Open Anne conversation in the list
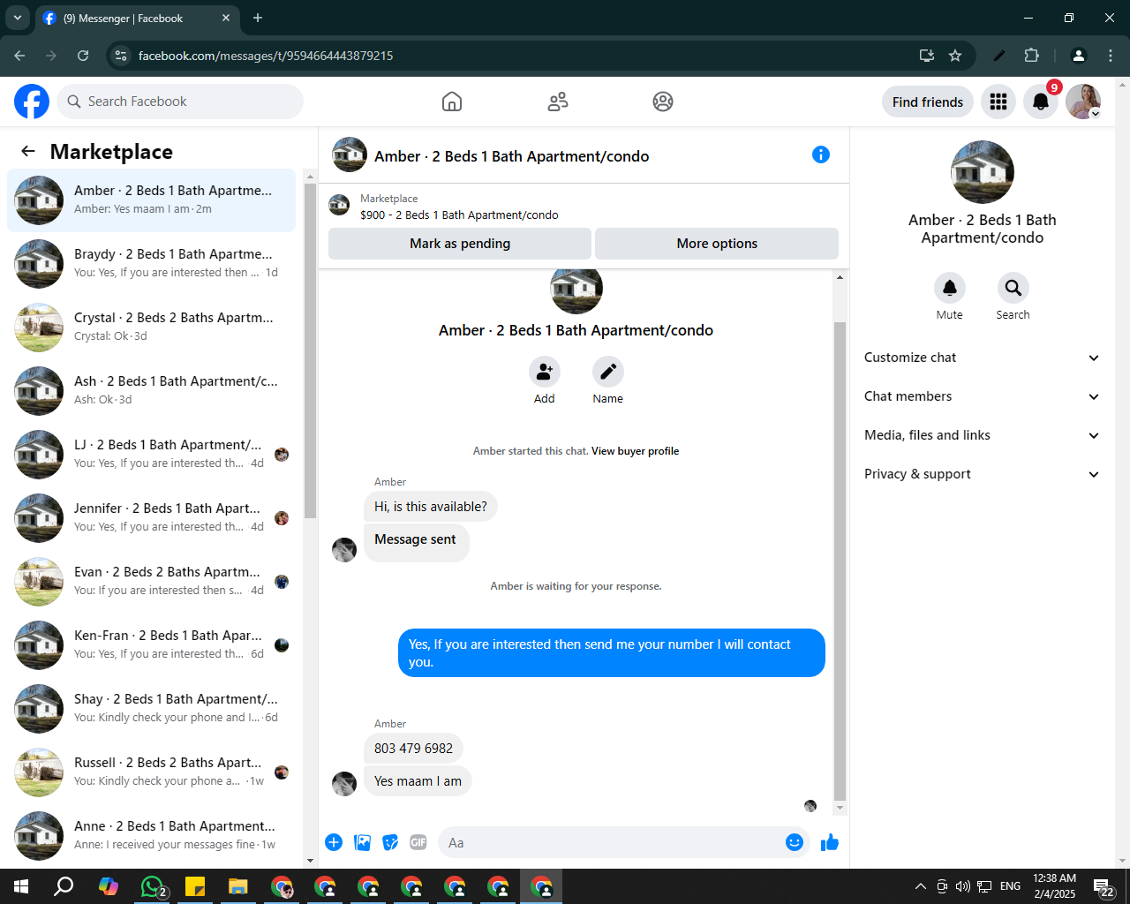 pyautogui.click(x=151, y=836)
